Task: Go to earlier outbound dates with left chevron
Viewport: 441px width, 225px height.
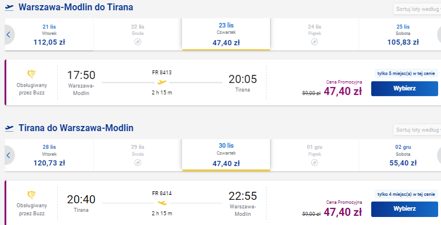Action: pyautogui.click(x=9, y=34)
